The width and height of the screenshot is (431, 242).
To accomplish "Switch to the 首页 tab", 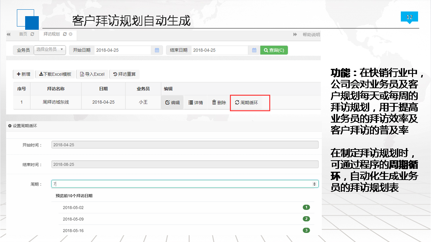I will 23,34.
